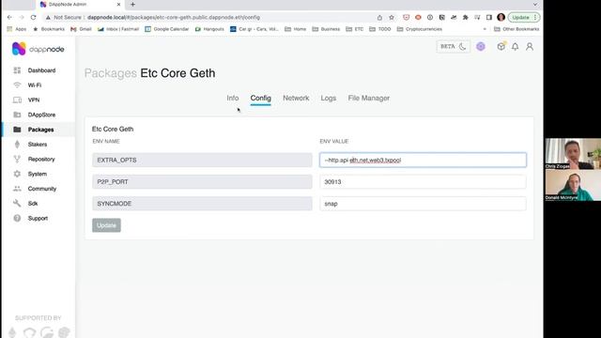Switch to the Logs tab
Screen dimensions: 601x338
click(329, 98)
